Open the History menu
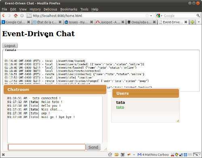The image size is (202, 158). [35, 9]
